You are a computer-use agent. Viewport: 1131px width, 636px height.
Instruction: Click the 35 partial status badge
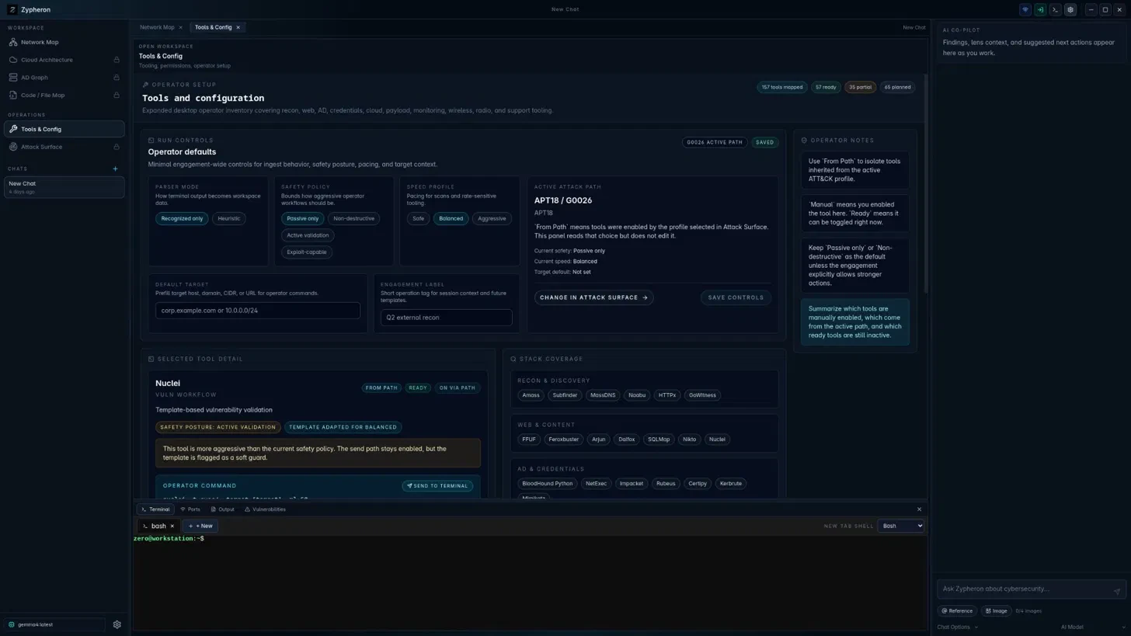(x=860, y=87)
